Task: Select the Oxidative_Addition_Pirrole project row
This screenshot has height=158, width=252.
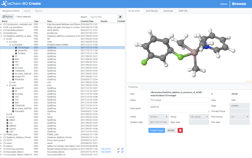Action: (62, 138)
